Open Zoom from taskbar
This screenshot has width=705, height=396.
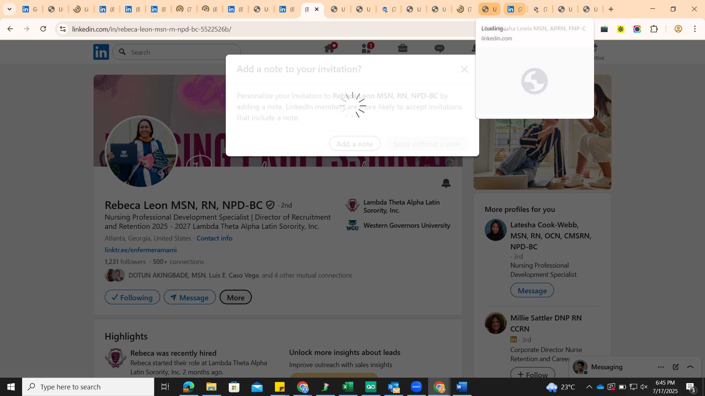click(x=416, y=387)
